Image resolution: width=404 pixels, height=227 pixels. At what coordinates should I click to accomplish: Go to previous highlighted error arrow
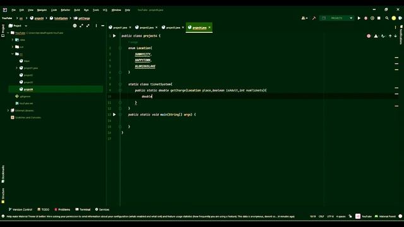[x=390, y=36]
